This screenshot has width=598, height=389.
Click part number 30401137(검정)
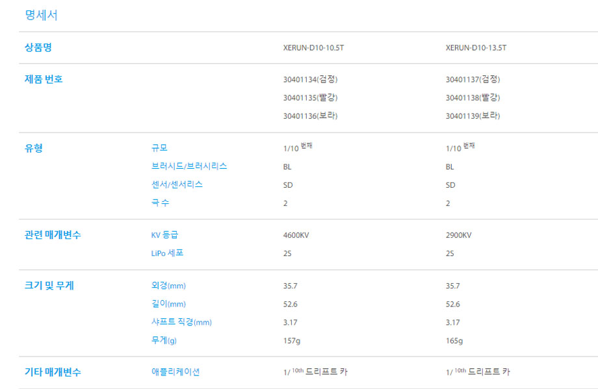coord(473,79)
